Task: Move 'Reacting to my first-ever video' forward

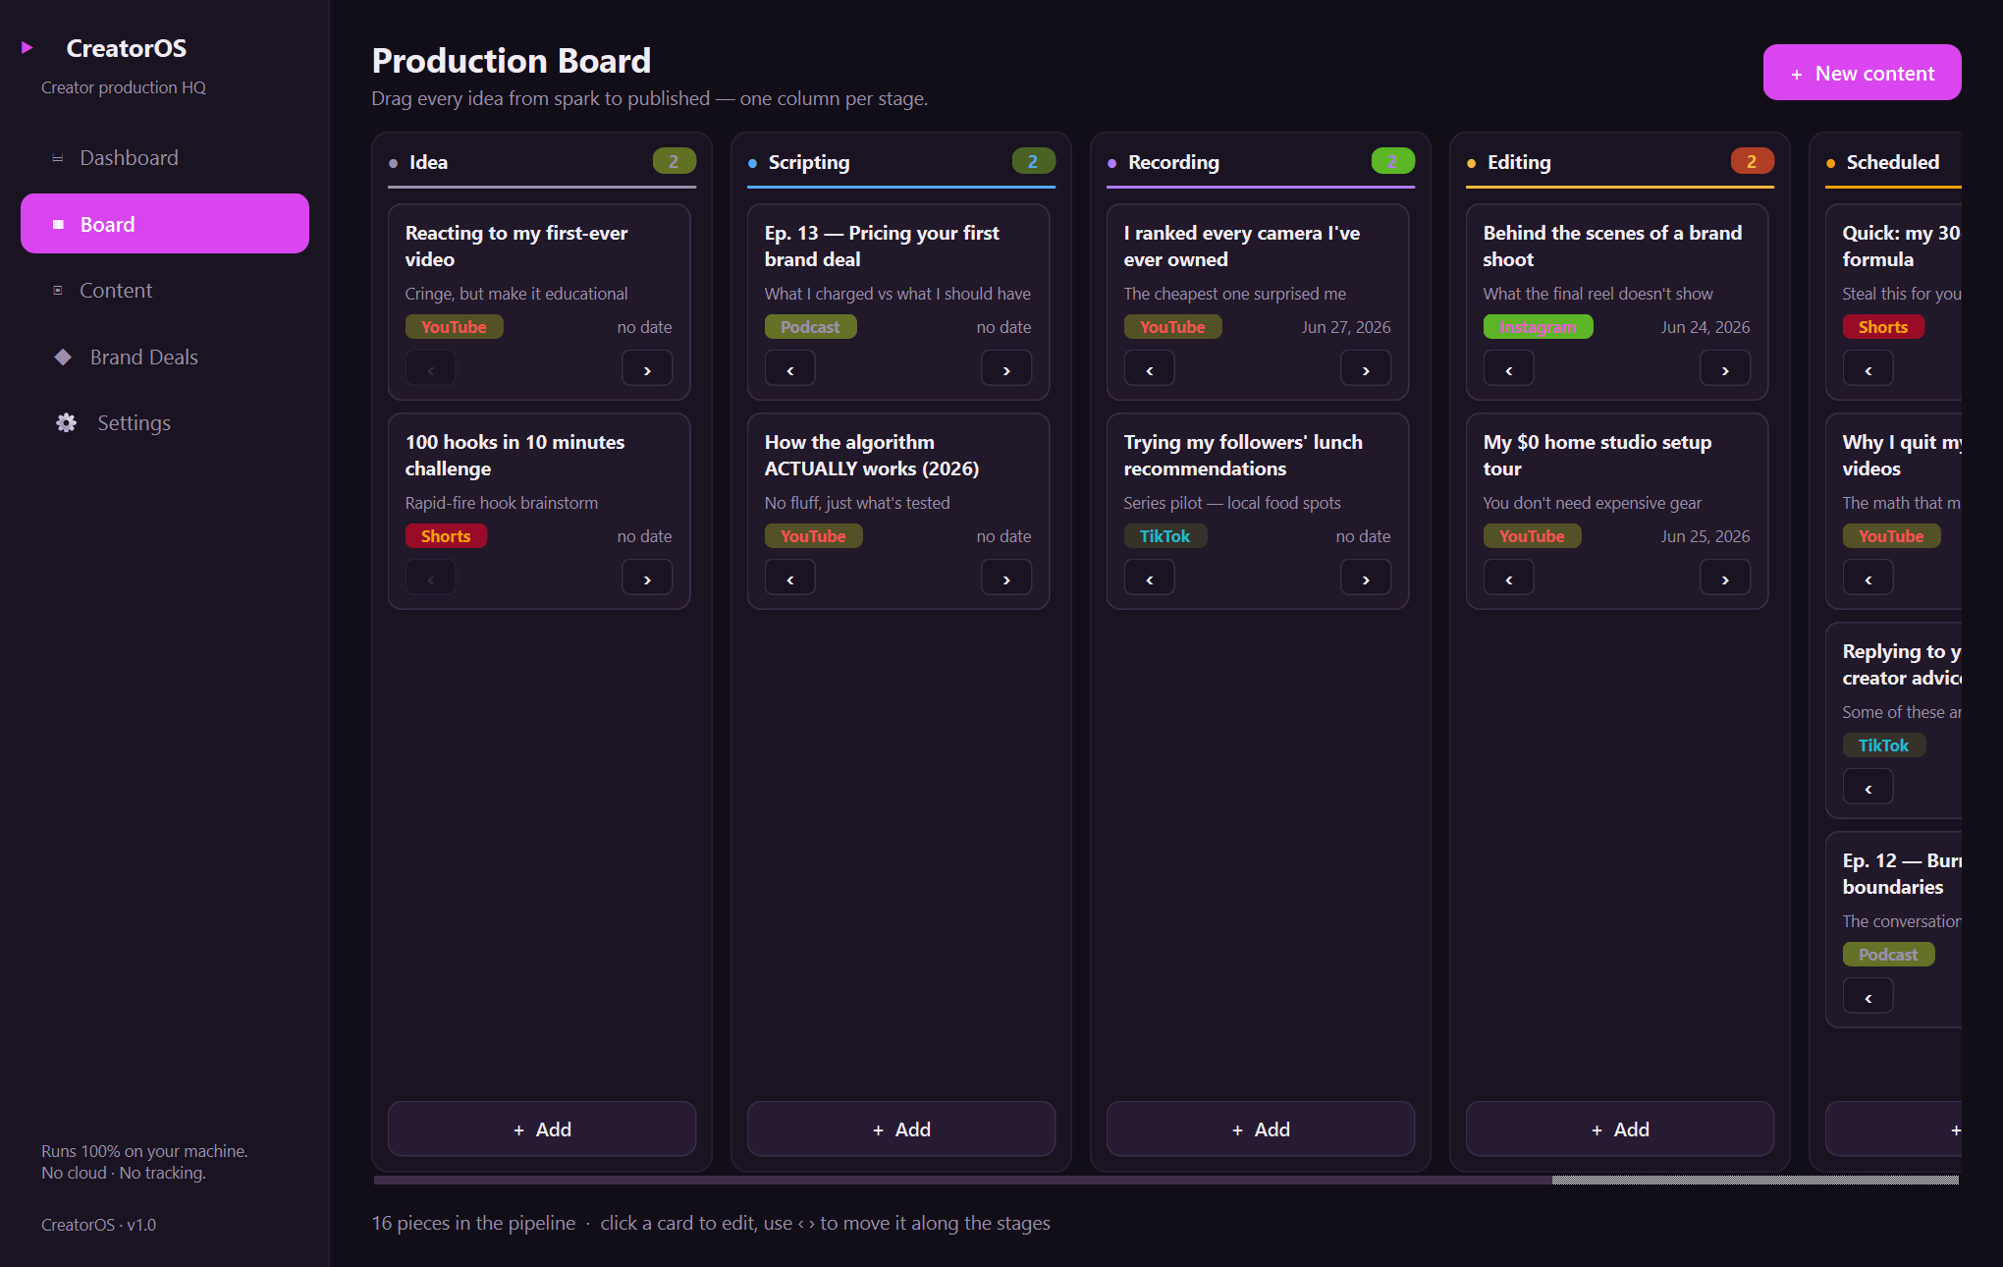Action: pyautogui.click(x=647, y=369)
